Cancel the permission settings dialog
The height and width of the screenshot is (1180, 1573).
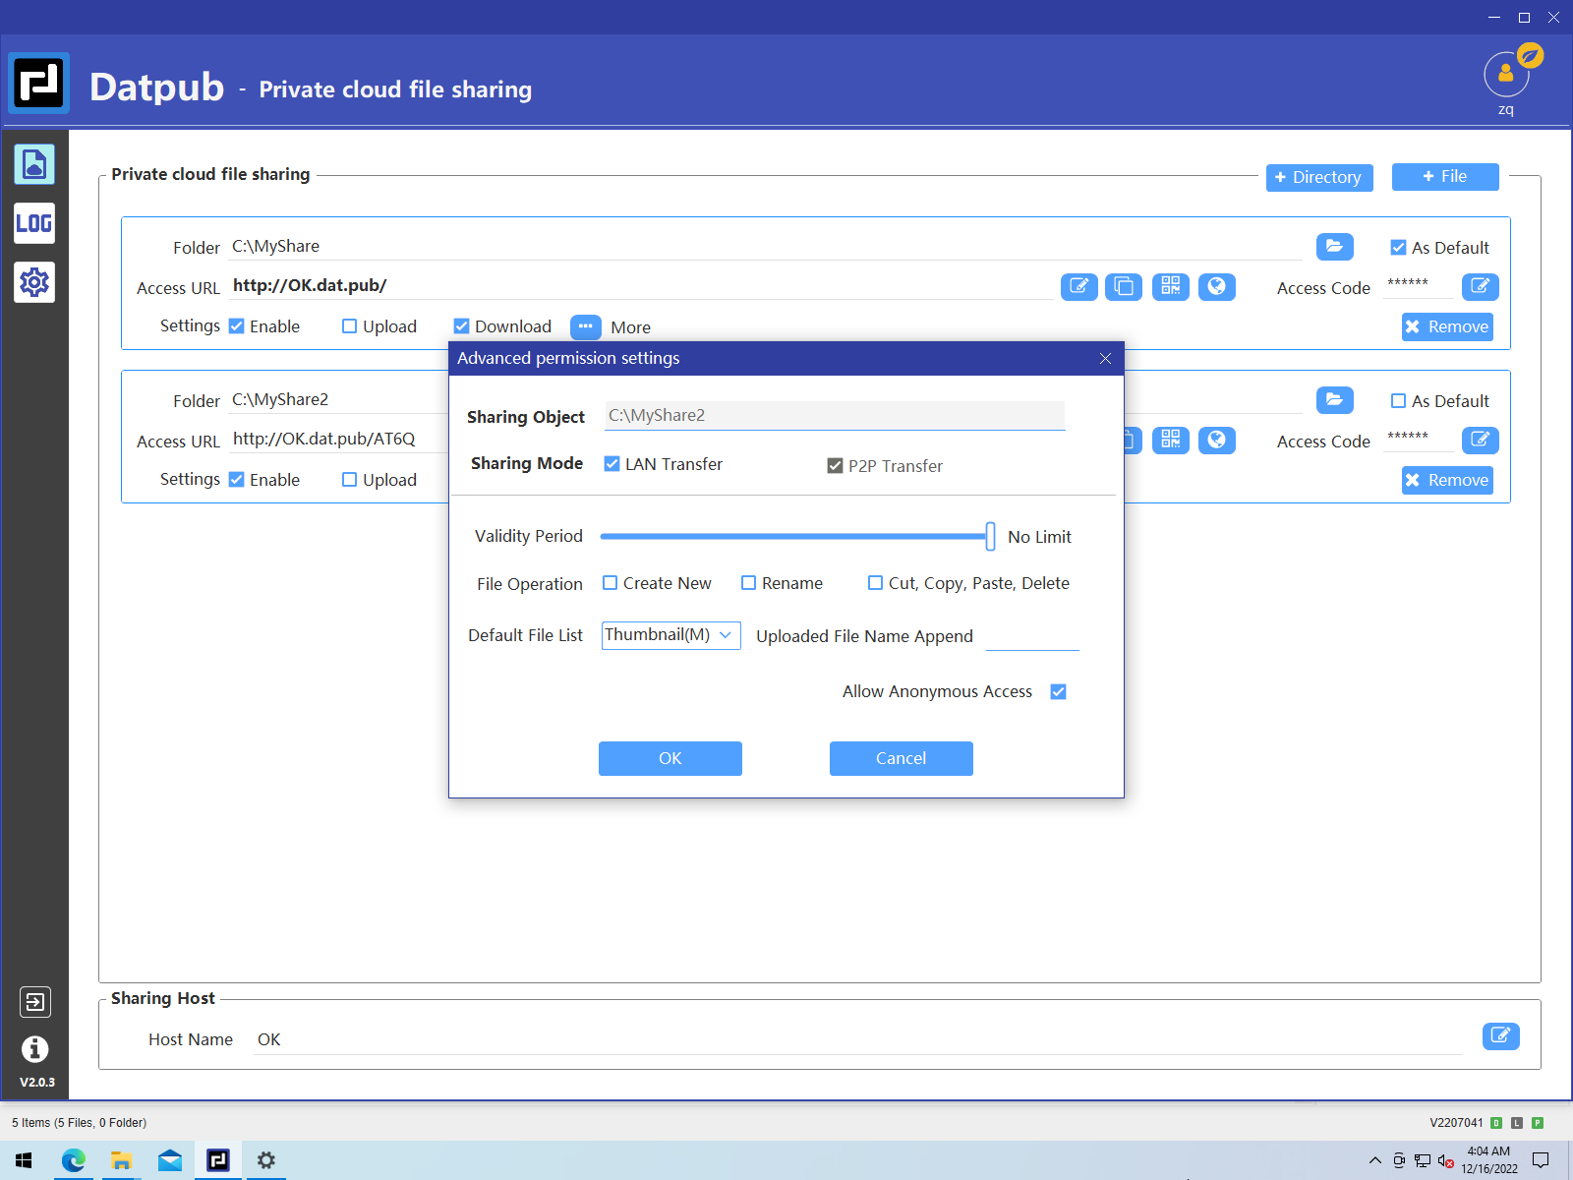click(x=902, y=758)
